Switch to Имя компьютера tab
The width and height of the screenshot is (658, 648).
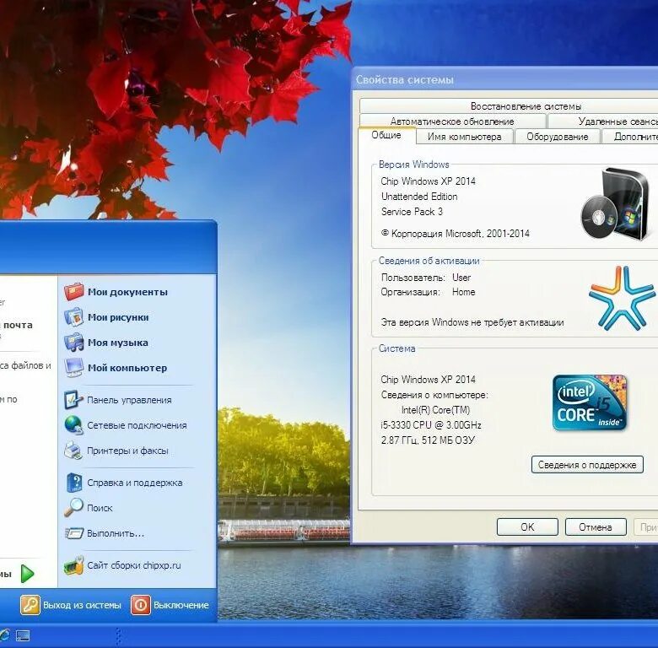[x=465, y=137]
